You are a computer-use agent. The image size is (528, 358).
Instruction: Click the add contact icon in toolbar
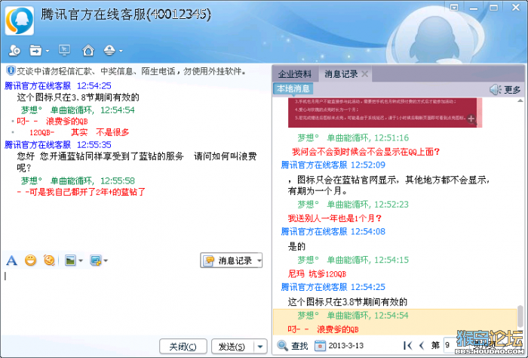pyautogui.click(x=14, y=51)
